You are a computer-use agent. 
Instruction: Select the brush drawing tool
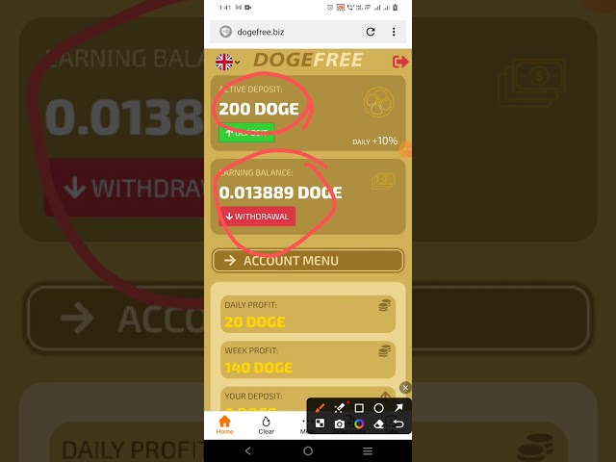(320, 408)
